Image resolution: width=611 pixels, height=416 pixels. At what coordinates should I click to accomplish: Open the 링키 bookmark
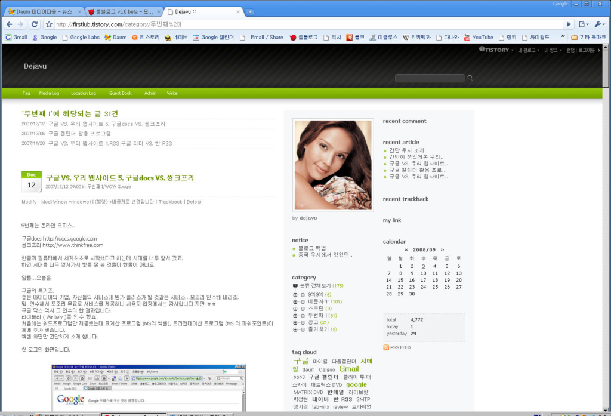(508, 38)
